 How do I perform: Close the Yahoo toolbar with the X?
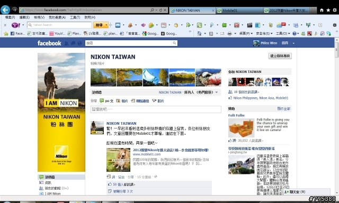pos(5,25)
